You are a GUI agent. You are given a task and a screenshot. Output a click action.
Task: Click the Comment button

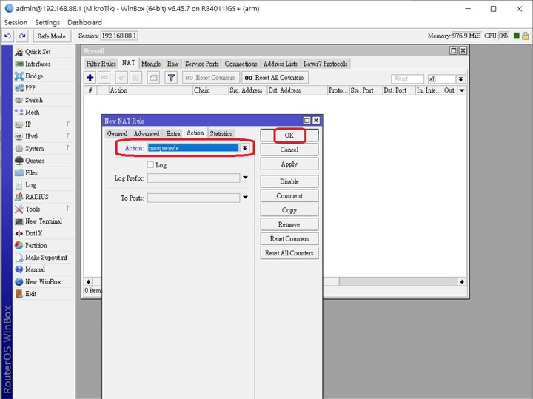click(289, 195)
